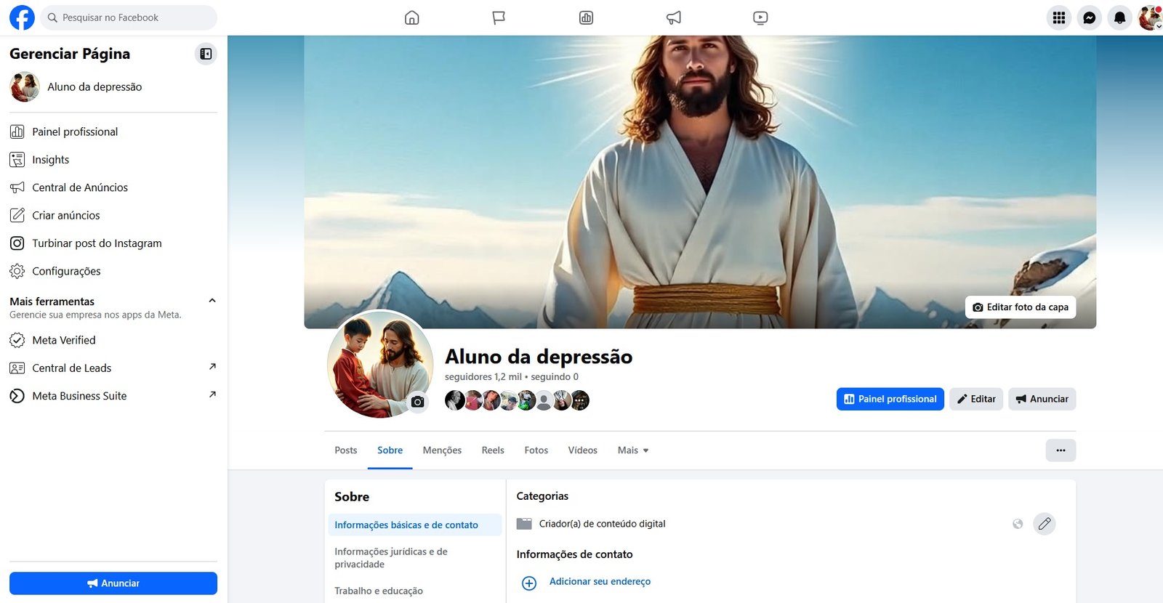The height and width of the screenshot is (603, 1163).
Task: Click Adicionar seu endereço link
Action: [x=600, y=582]
